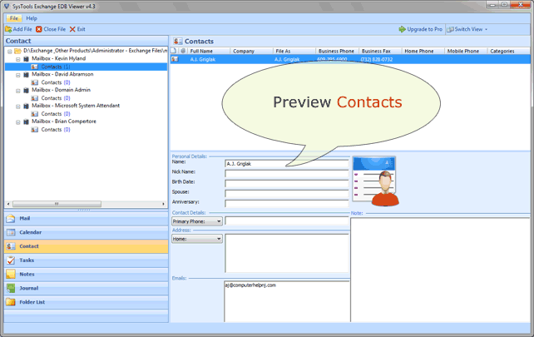Click the tree horizontal scrollbar thumb

[57, 204]
